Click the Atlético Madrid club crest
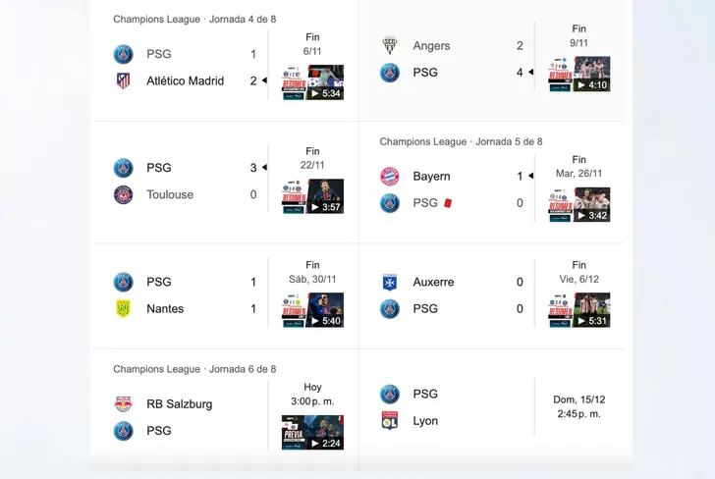 pyautogui.click(x=123, y=80)
